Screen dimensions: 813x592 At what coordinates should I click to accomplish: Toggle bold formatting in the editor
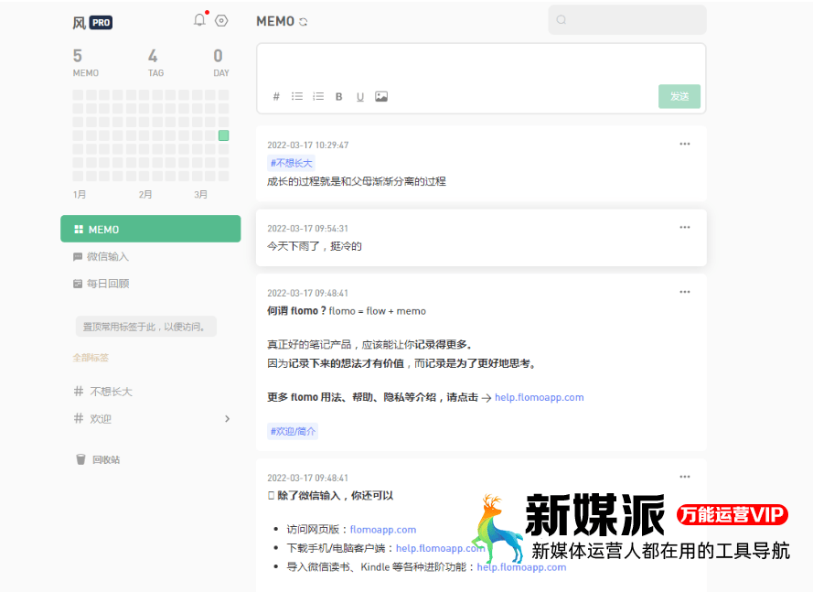pos(339,96)
